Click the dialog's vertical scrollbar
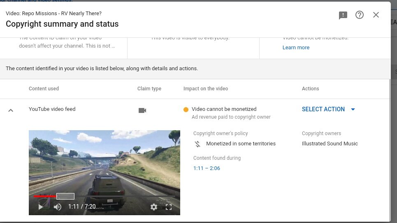 tap(390, 150)
